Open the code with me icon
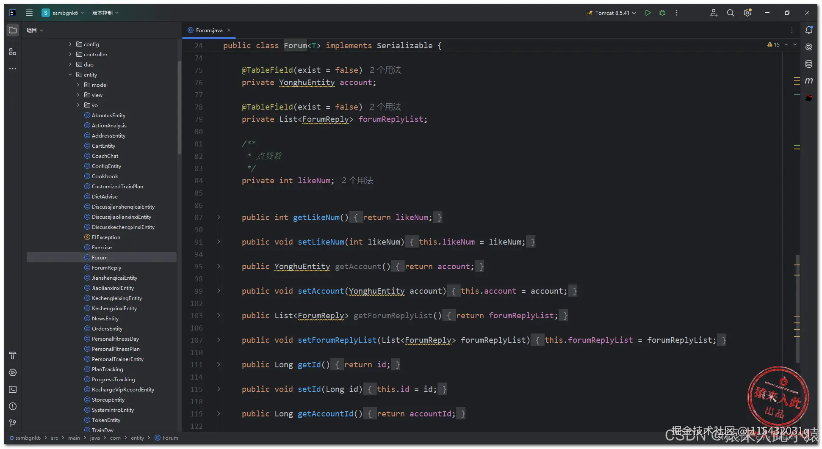The height and width of the screenshot is (449, 822). [x=714, y=13]
